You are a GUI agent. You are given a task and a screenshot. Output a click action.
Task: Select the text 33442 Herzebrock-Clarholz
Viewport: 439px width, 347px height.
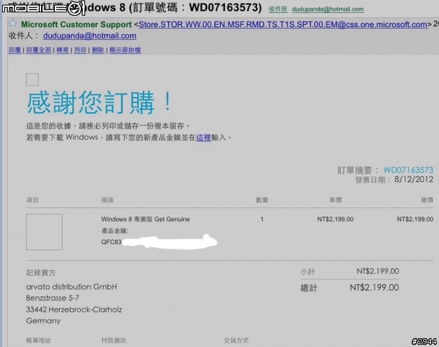(74, 309)
